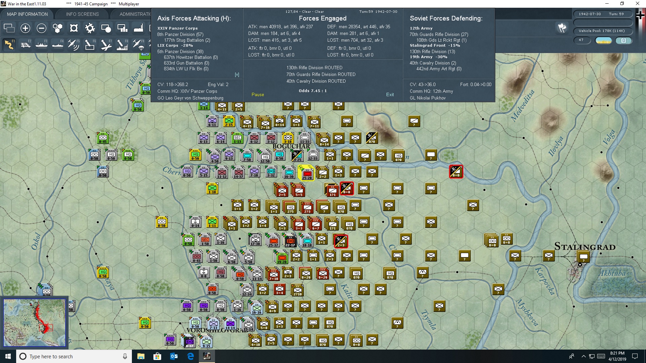
Task: Select Soviet unit 6=7
Action: point(315,224)
